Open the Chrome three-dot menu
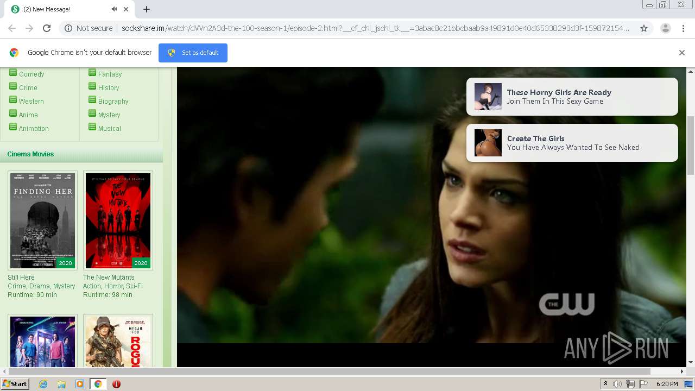The image size is (695, 391). pyautogui.click(x=683, y=28)
